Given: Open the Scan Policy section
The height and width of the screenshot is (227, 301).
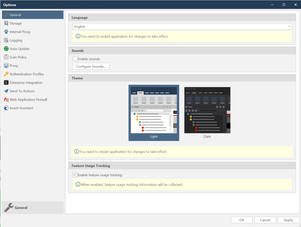Looking at the screenshot, I should (19, 57).
